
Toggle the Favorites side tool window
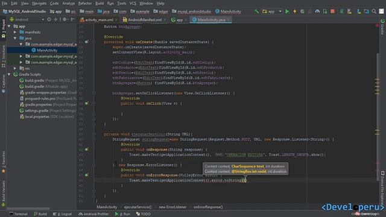point(3,162)
